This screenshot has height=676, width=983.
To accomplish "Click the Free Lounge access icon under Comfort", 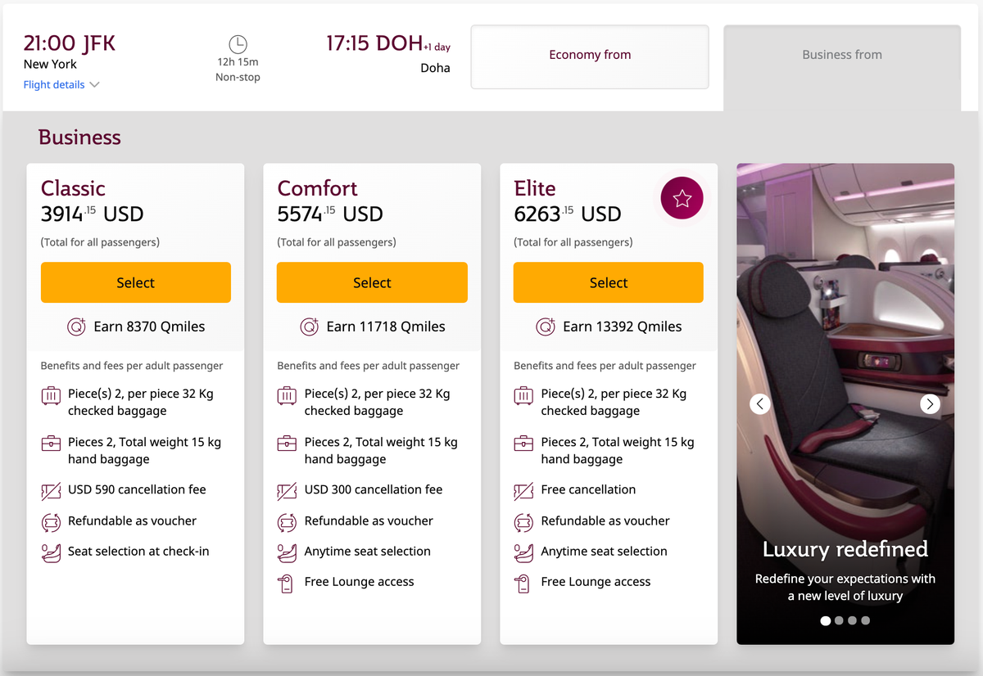I will pos(287,581).
